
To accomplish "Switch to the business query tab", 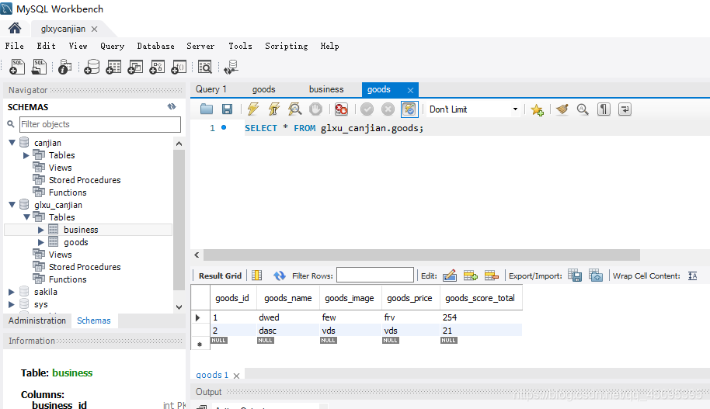I will pyautogui.click(x=326, y=89).
